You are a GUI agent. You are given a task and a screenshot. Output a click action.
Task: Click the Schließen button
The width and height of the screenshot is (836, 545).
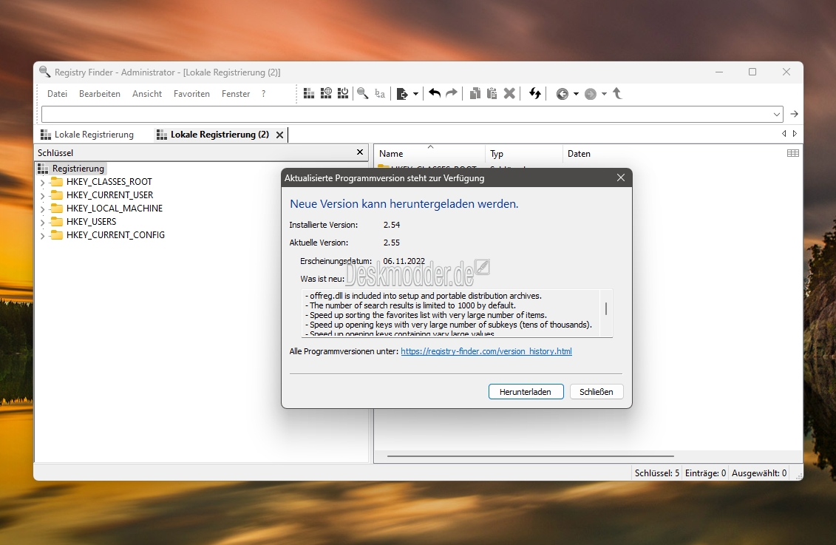[x=596, y=391]
